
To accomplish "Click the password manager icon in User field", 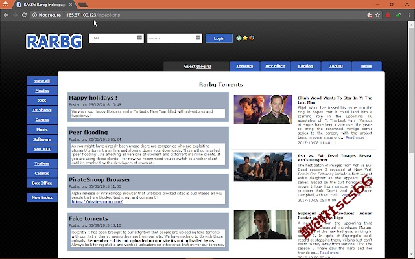I will [x=140, y=38].
